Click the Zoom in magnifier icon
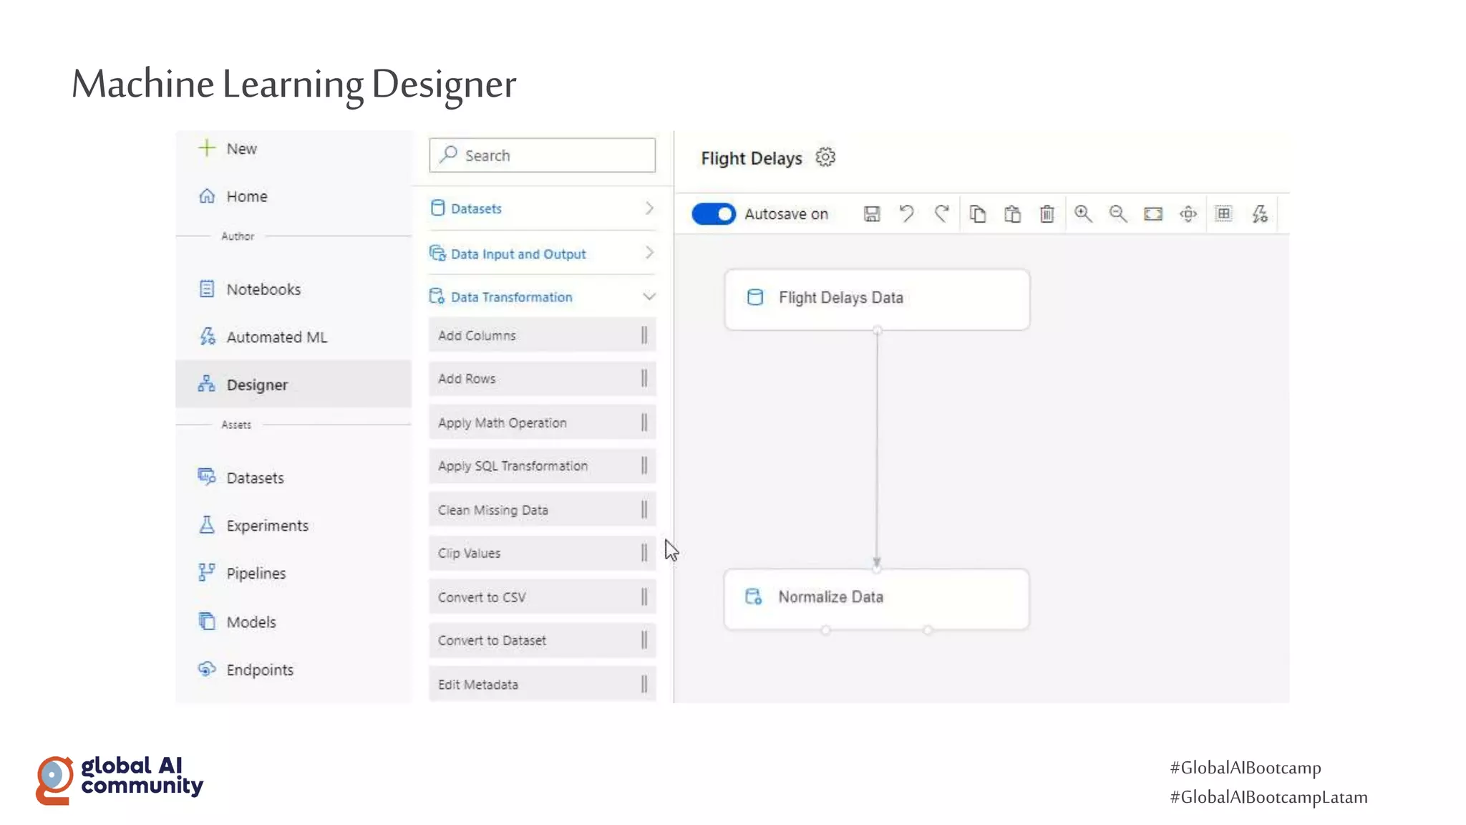1466x825 pixels. click(x=1082, y=214)
